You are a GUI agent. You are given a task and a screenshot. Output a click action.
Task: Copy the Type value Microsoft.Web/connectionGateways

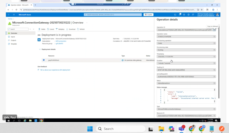coord(214,109)
